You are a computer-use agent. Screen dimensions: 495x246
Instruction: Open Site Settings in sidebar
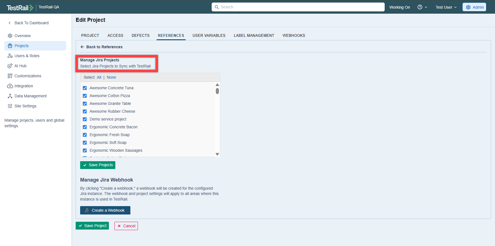click(35, 106)
